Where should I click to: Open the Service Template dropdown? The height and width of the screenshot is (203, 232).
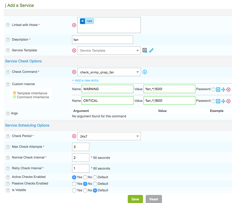pos(109,50)
